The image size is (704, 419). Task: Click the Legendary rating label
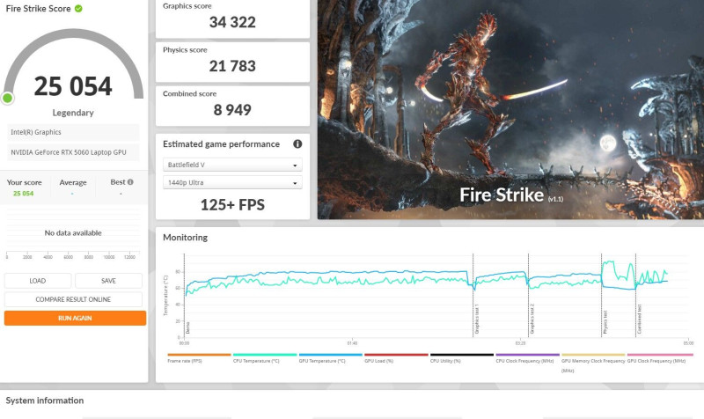(x=73, y=113)
